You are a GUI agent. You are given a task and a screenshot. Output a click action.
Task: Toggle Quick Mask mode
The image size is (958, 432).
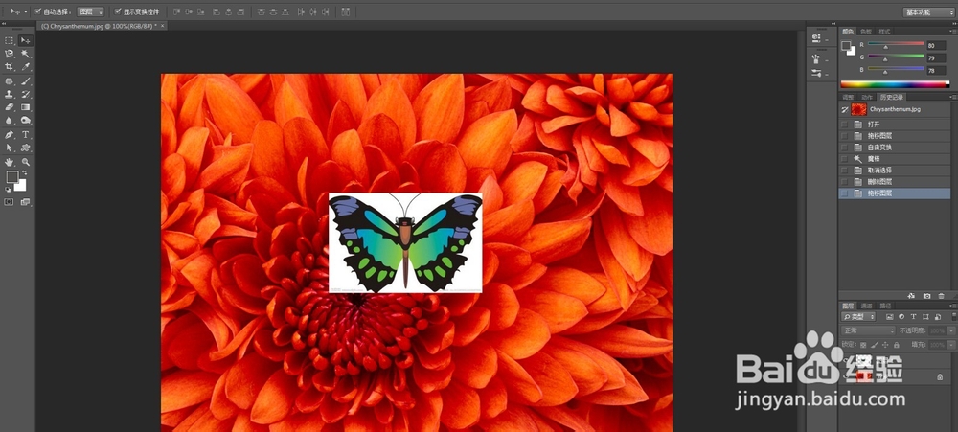10,202
